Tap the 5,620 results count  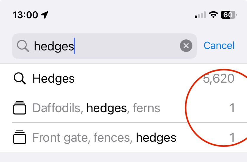click(x=218, y=79)
